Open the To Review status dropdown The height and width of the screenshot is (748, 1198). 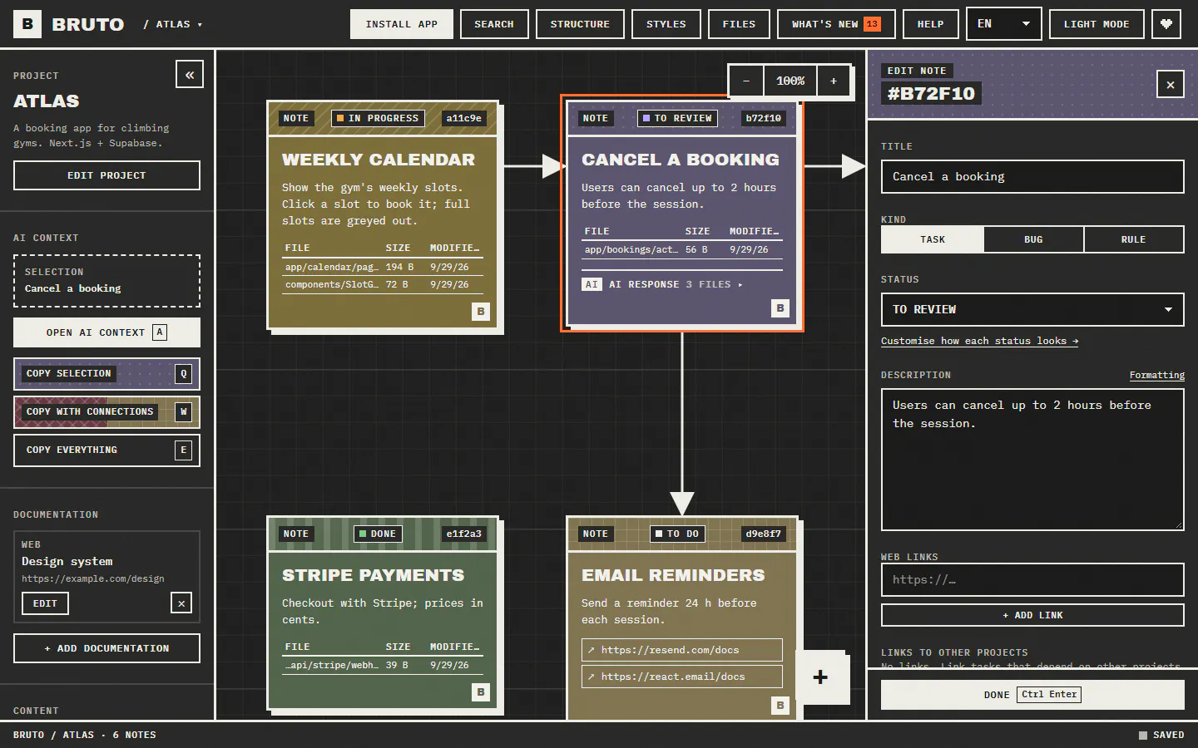click(1032, 310)
